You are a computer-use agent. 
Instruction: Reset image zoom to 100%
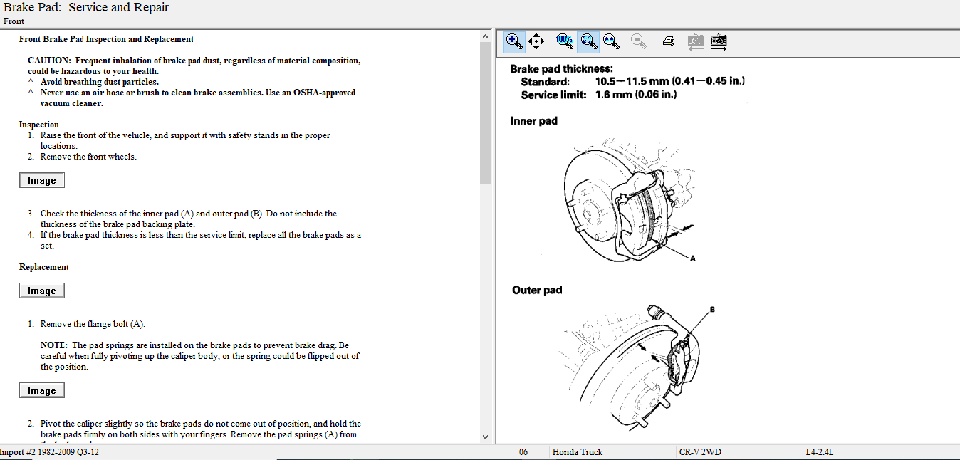pos(565,41)
